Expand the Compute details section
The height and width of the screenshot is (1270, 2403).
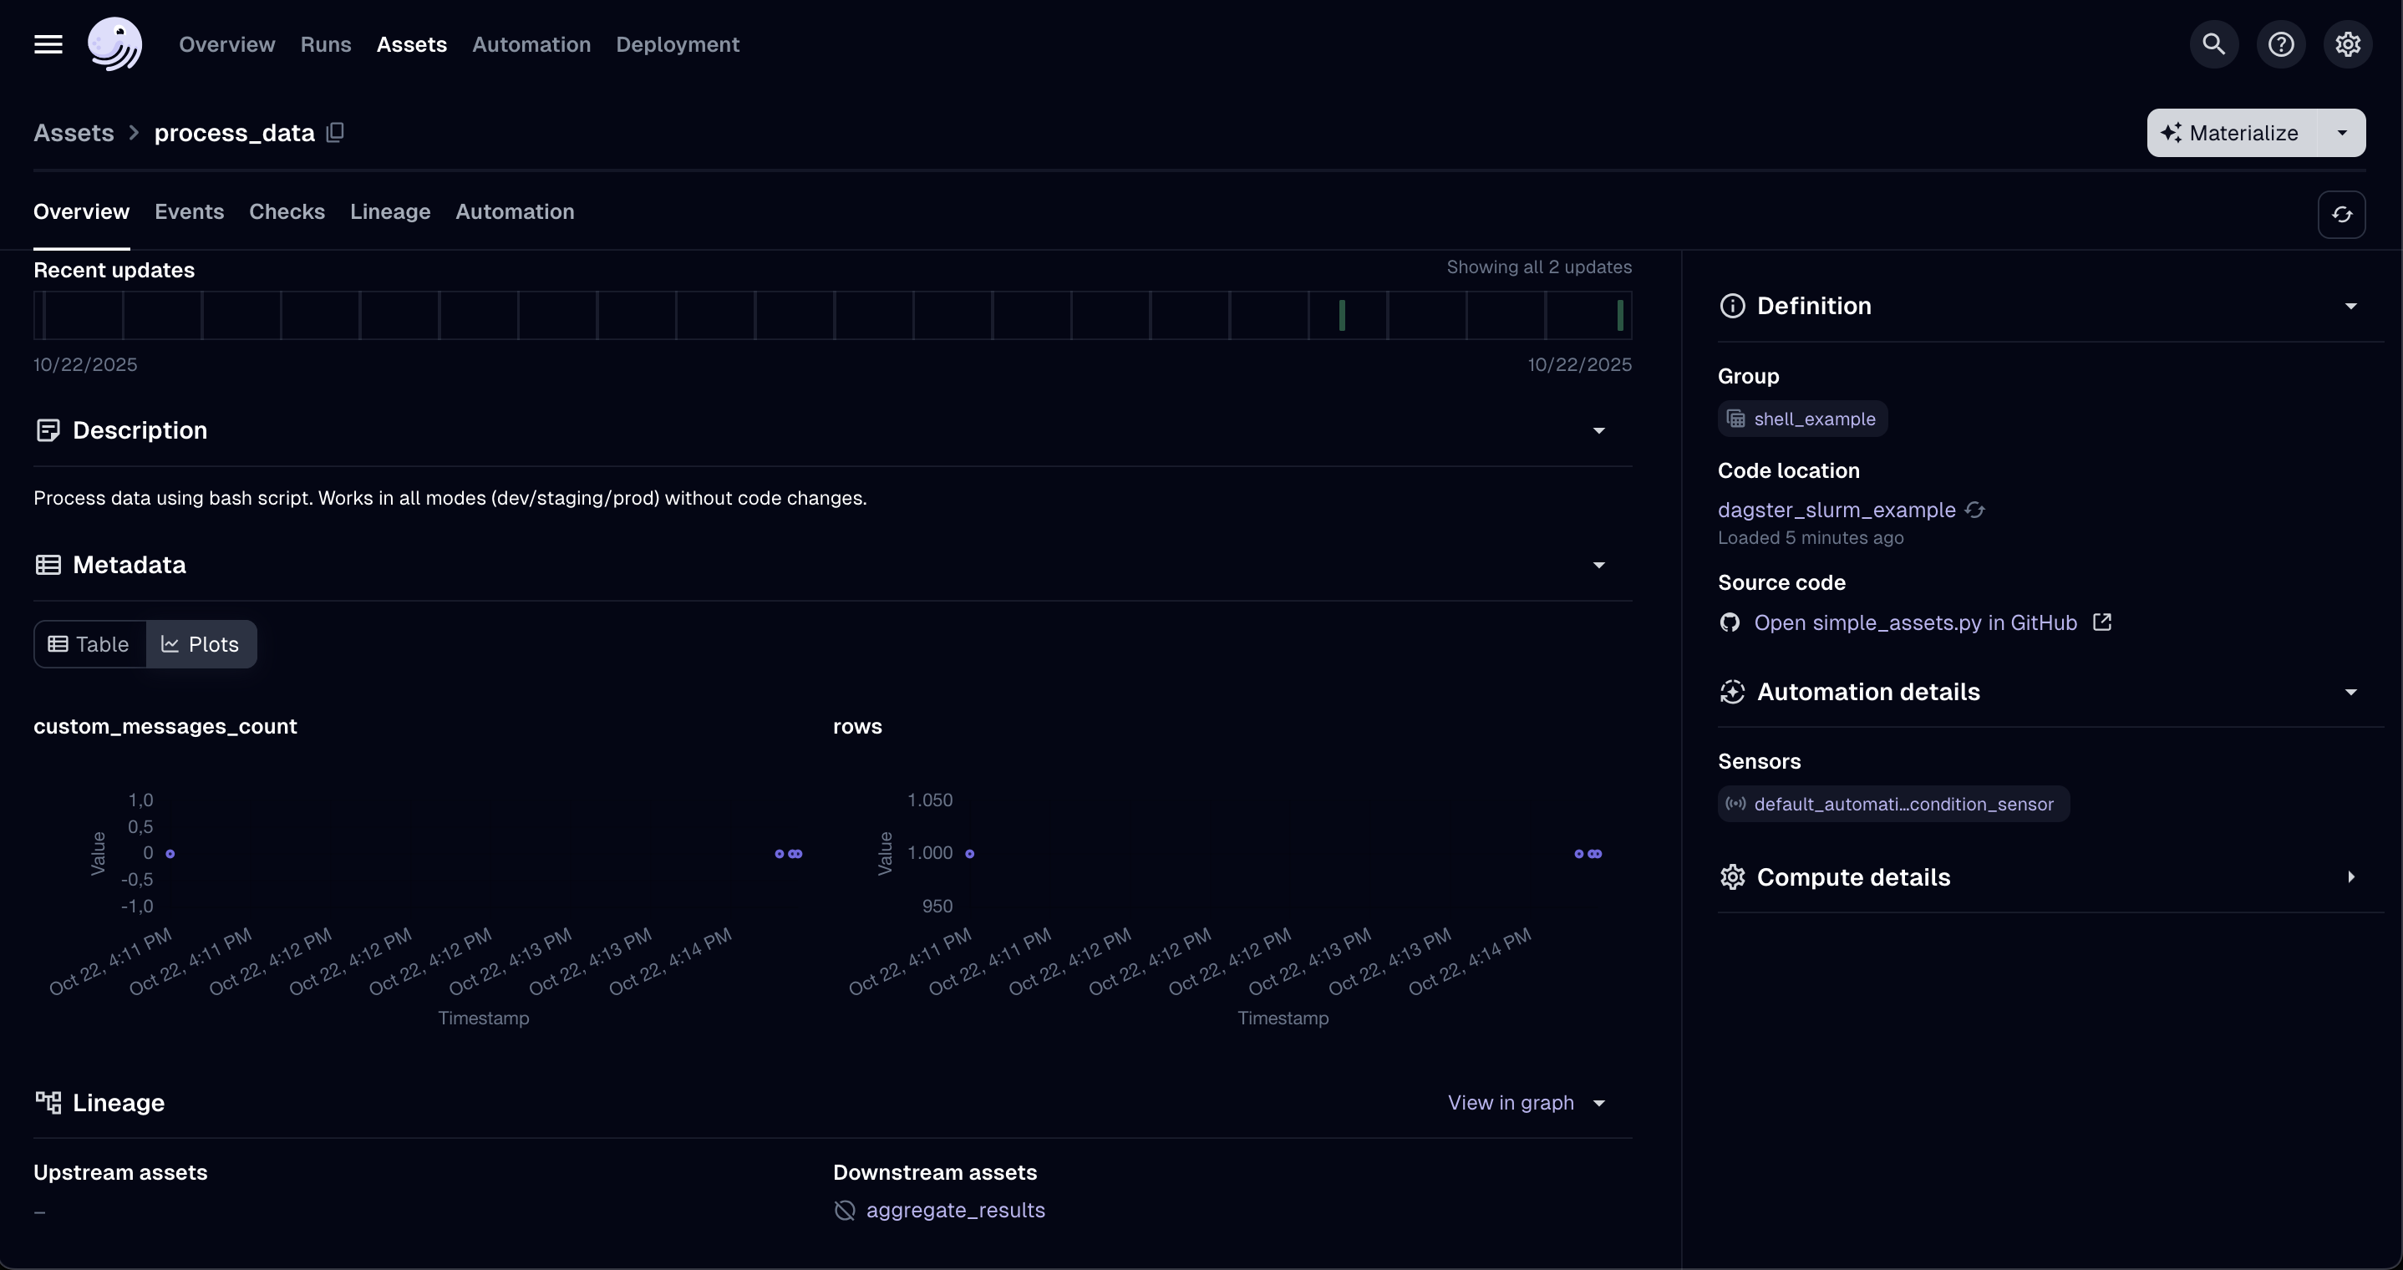pos(2350,877)
